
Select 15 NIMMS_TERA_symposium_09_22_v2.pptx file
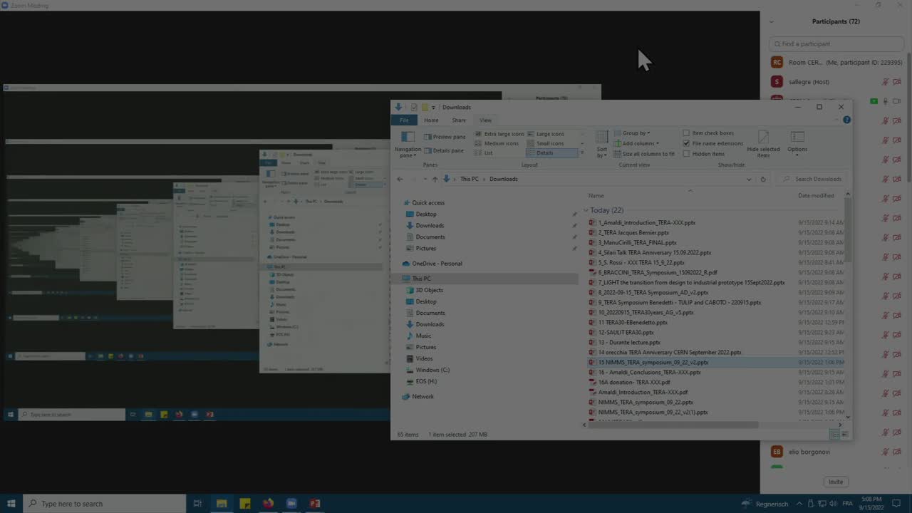(653, 362)
